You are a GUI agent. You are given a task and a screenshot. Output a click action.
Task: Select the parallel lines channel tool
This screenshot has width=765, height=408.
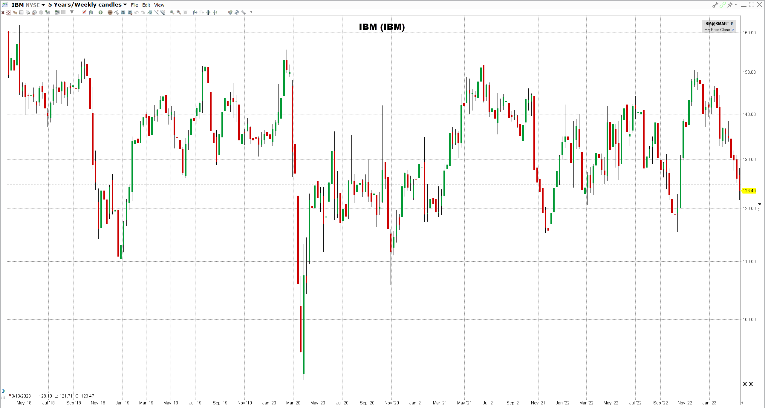click(x=163, y=12)
